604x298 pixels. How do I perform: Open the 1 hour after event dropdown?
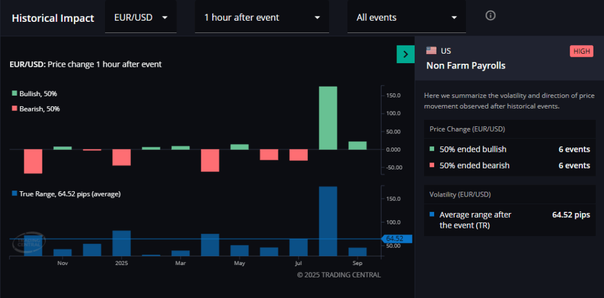pyautogui.click(x=262, y=18)
